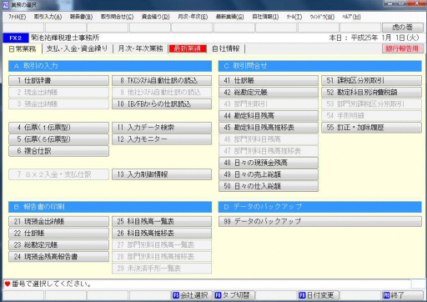Select the 日常業務 tab
The image size is (427, 302).
(23, 49)
